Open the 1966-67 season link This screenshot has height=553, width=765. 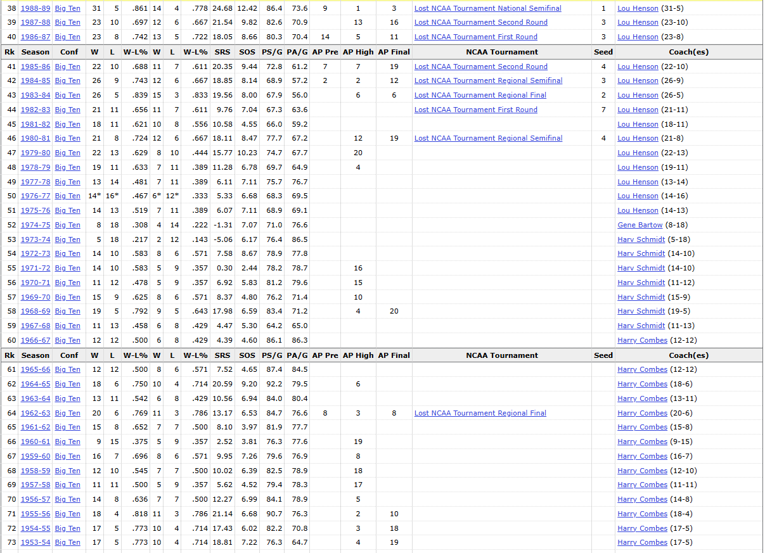pos(35,340)
